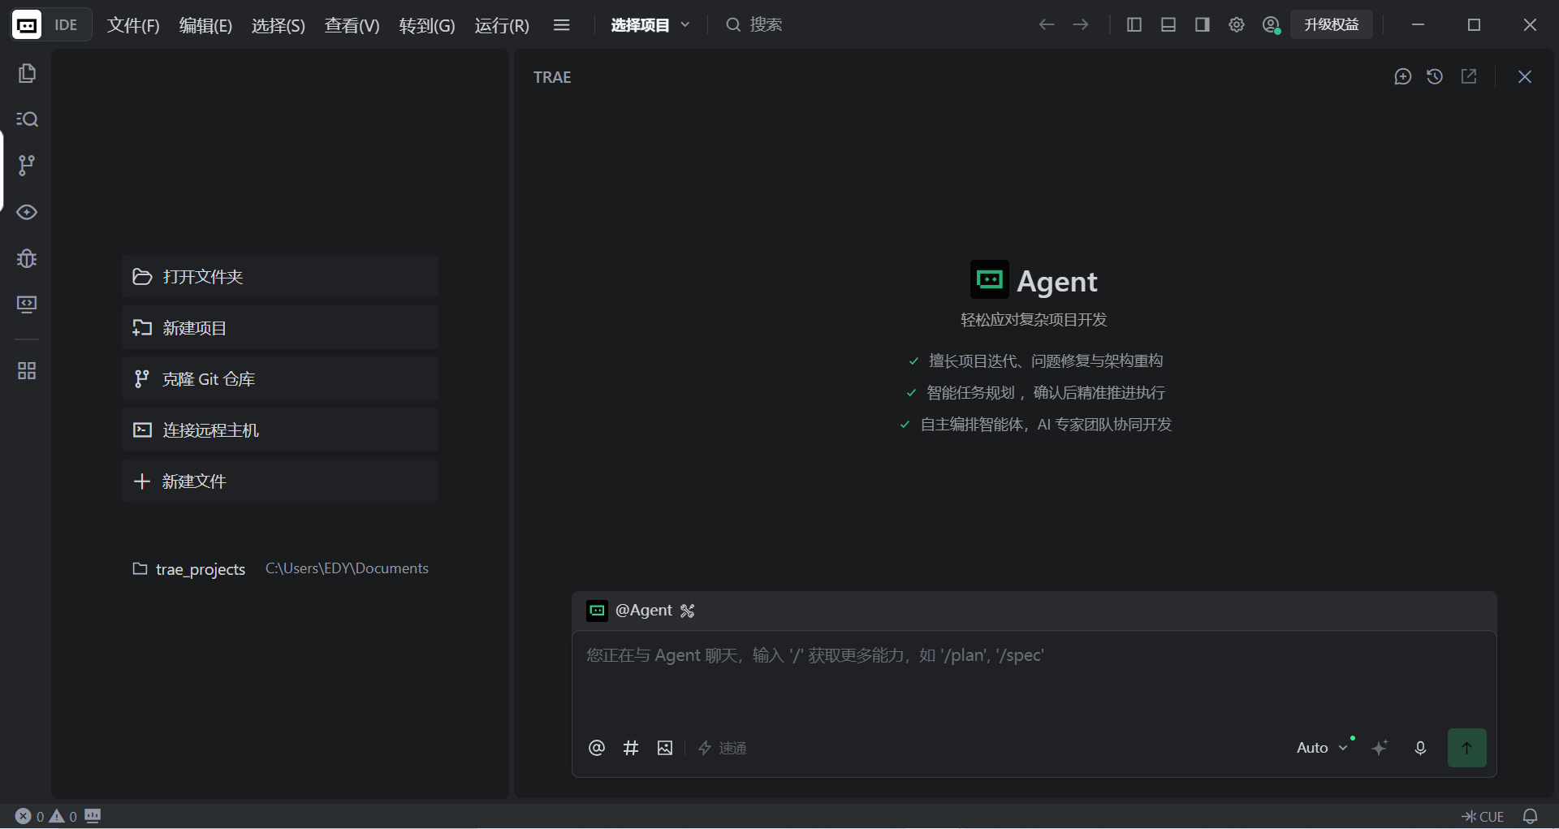Maximize the TRAE window
1559x829 pixels.
[1475, 25]
